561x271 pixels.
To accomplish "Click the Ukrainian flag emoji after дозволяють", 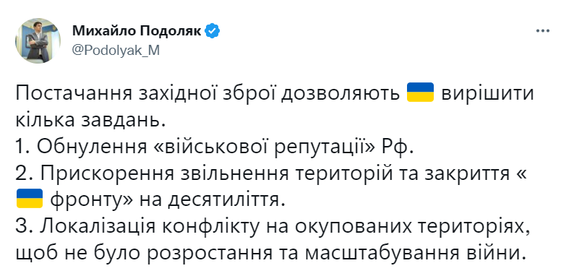I will pyautogui.click(x=421, y=92).
